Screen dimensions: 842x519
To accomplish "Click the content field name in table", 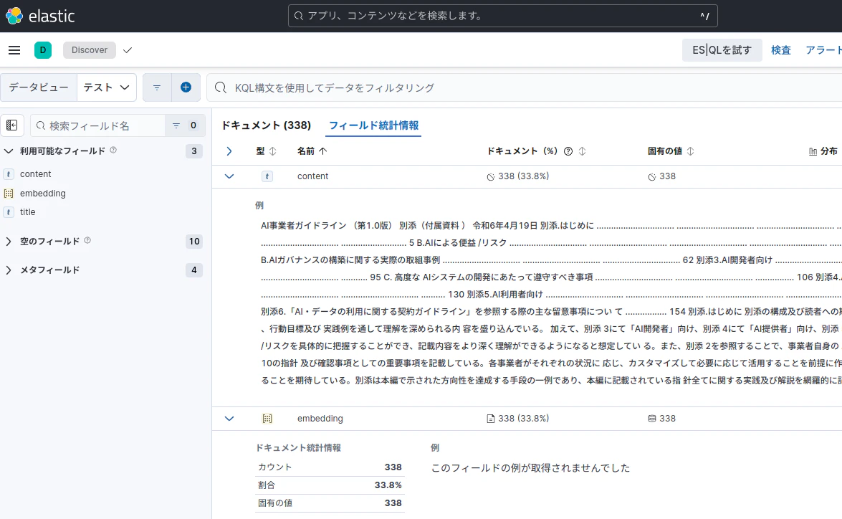I will [312, 176].
